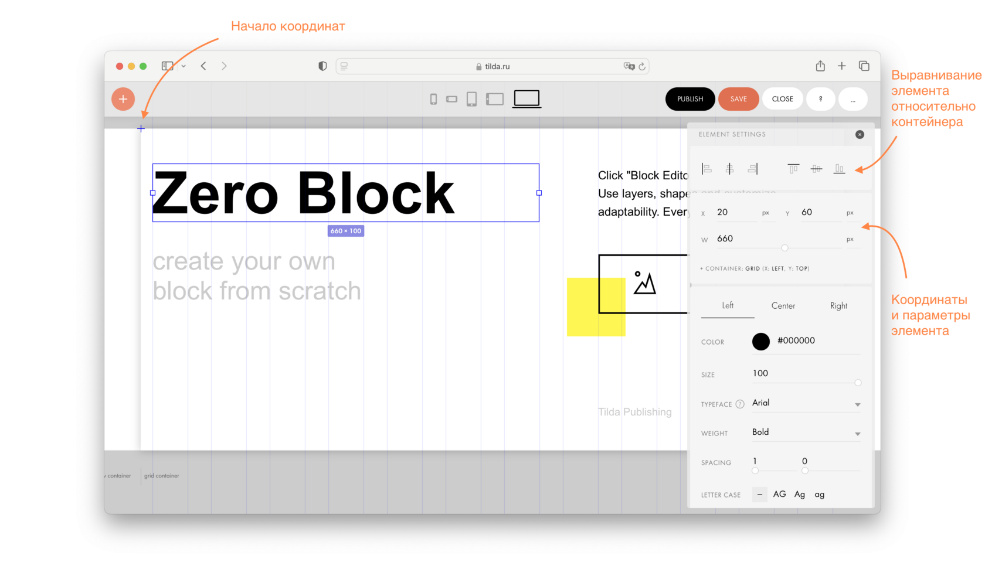Select the Right alignment tab
Screen dimensions: 985x586
click(x=838, y=305)
